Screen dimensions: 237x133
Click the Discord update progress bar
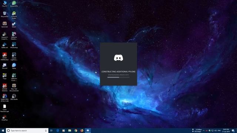[118, 77]
